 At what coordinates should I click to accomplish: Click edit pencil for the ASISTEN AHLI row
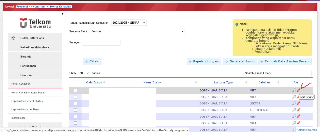click(299, 110)
